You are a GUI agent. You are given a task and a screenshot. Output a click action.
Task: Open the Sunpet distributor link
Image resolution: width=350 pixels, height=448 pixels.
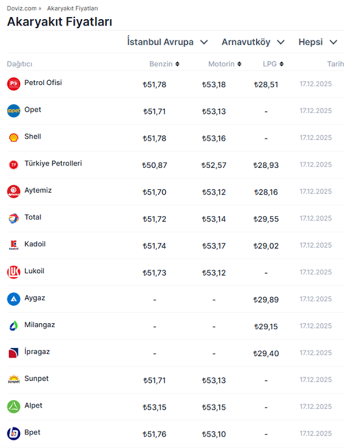click(x=36, y=379)
